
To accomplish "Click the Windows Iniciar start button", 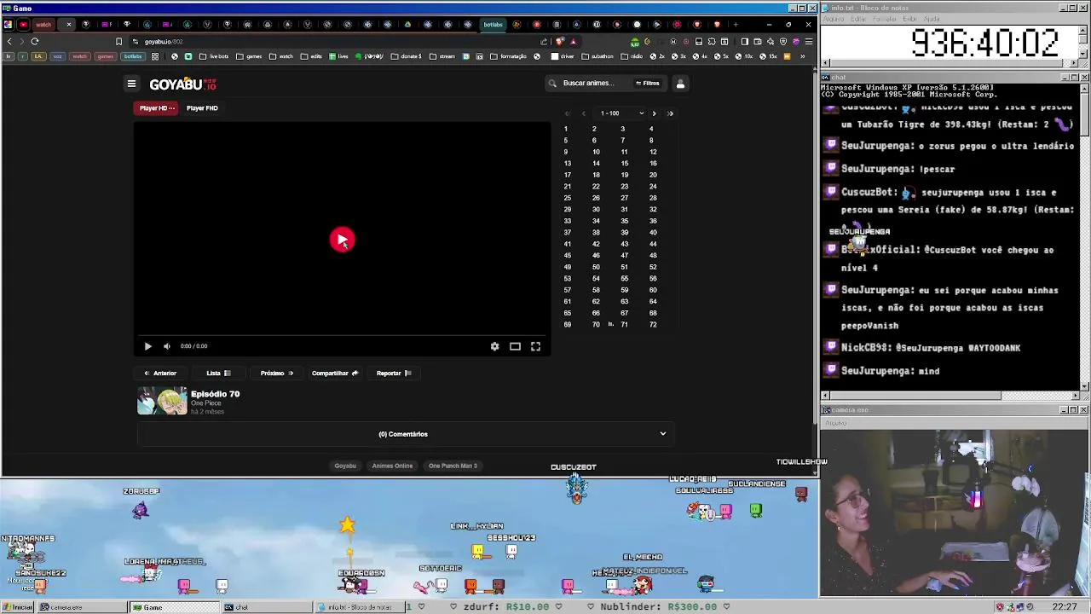I will (x=18, y=607).
